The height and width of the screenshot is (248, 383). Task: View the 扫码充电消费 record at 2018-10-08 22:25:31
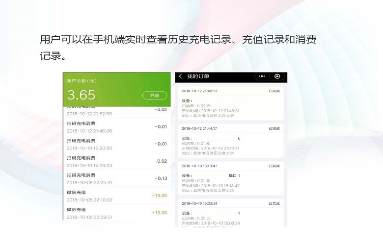[117, 178]
